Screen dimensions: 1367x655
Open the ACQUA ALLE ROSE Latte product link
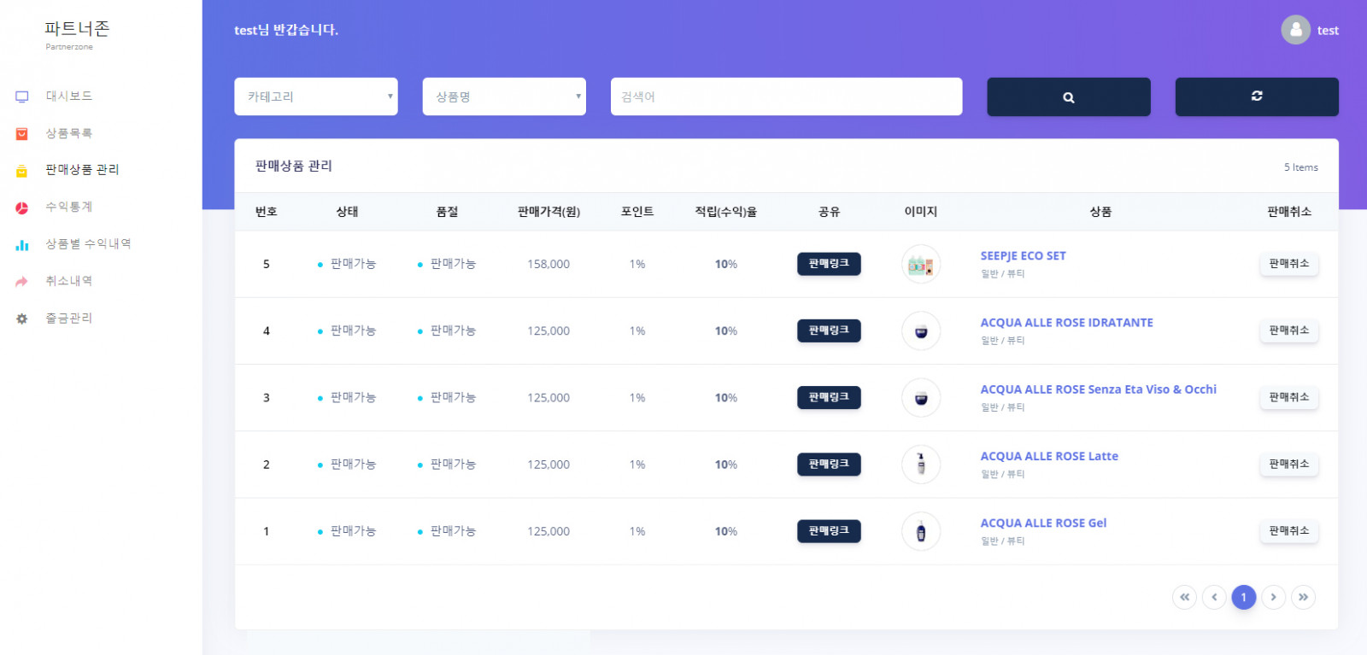pyautogui.click(x=1049, y=456)
